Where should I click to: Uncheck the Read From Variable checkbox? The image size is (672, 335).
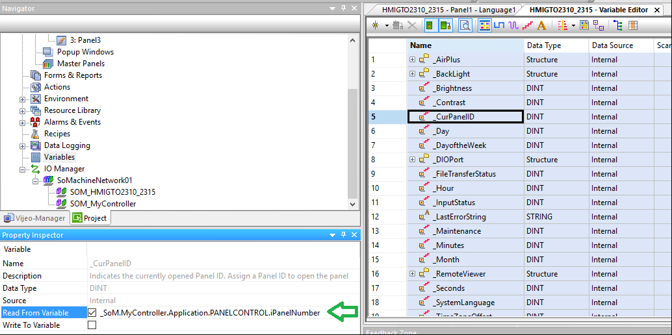pos(92,313)
